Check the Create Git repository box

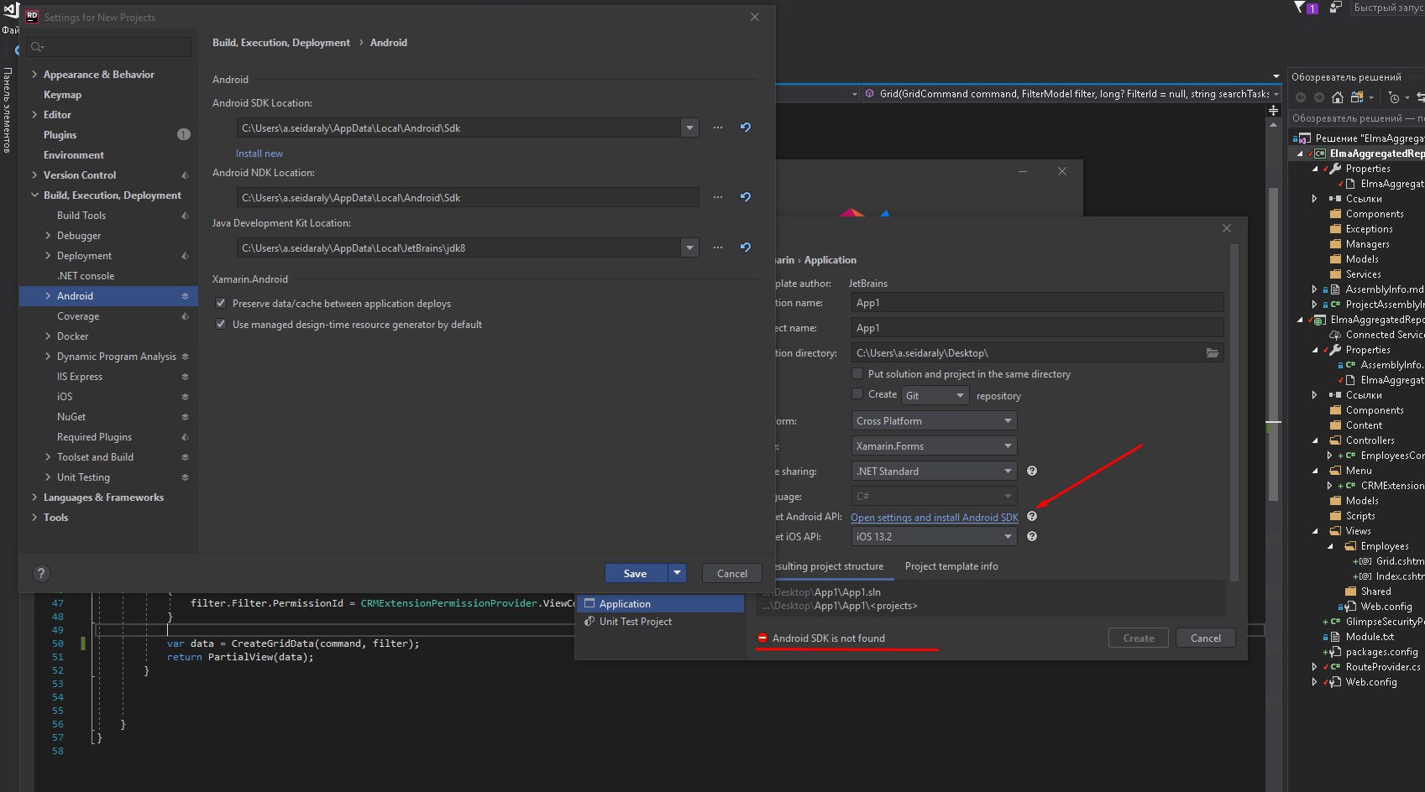tap(857, 394)
